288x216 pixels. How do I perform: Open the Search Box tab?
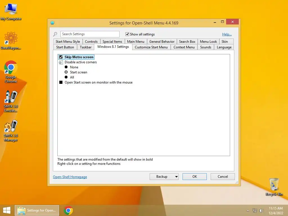coord(187,42)
